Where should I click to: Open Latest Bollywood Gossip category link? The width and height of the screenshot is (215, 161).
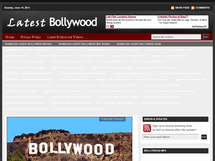129,56
